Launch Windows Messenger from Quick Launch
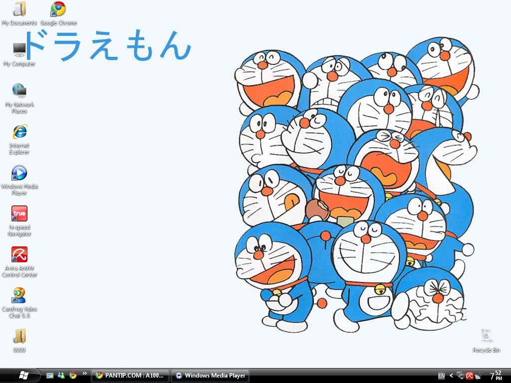 click(x=61, y=376)
